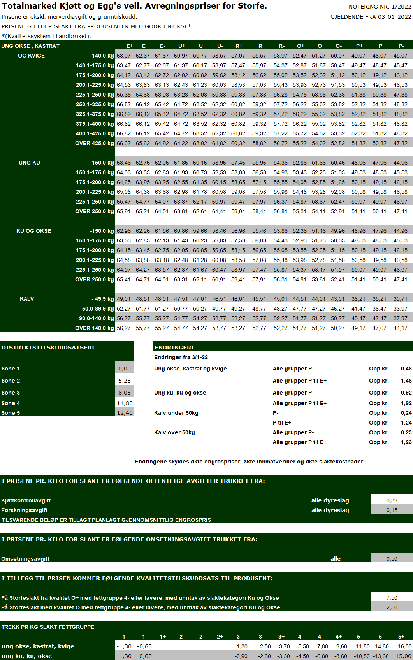The image size is (413, 660).
Task: Click the "OG KVIGE" category label
Action: (31, 56)
